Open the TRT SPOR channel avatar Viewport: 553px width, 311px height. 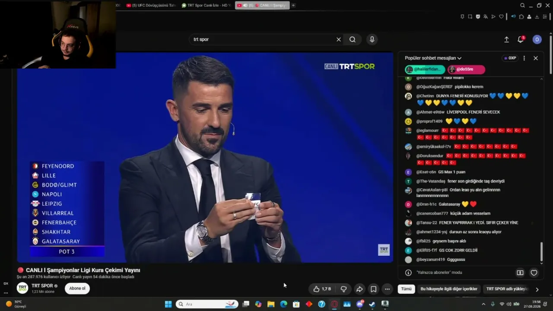22,288
